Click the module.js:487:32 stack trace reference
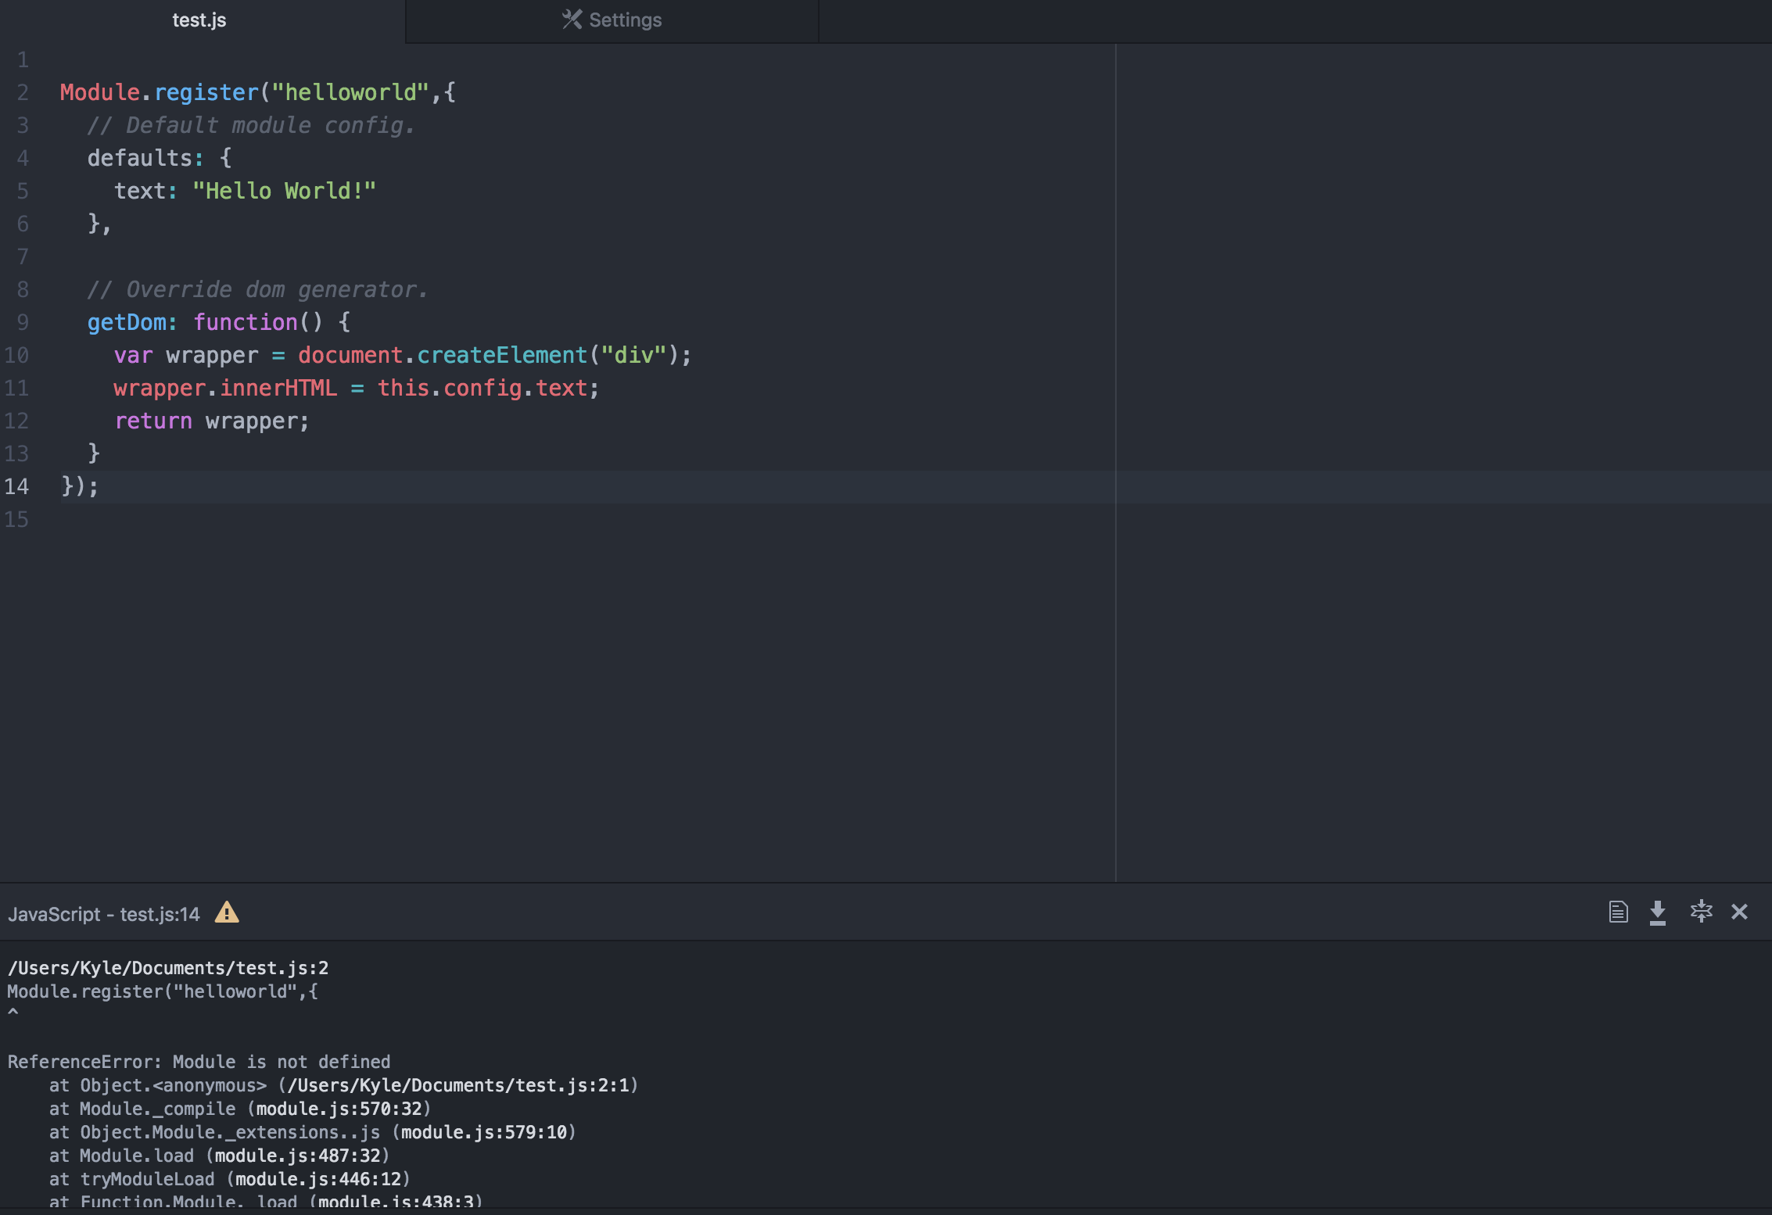1772x1215 pixels. 297,1156
